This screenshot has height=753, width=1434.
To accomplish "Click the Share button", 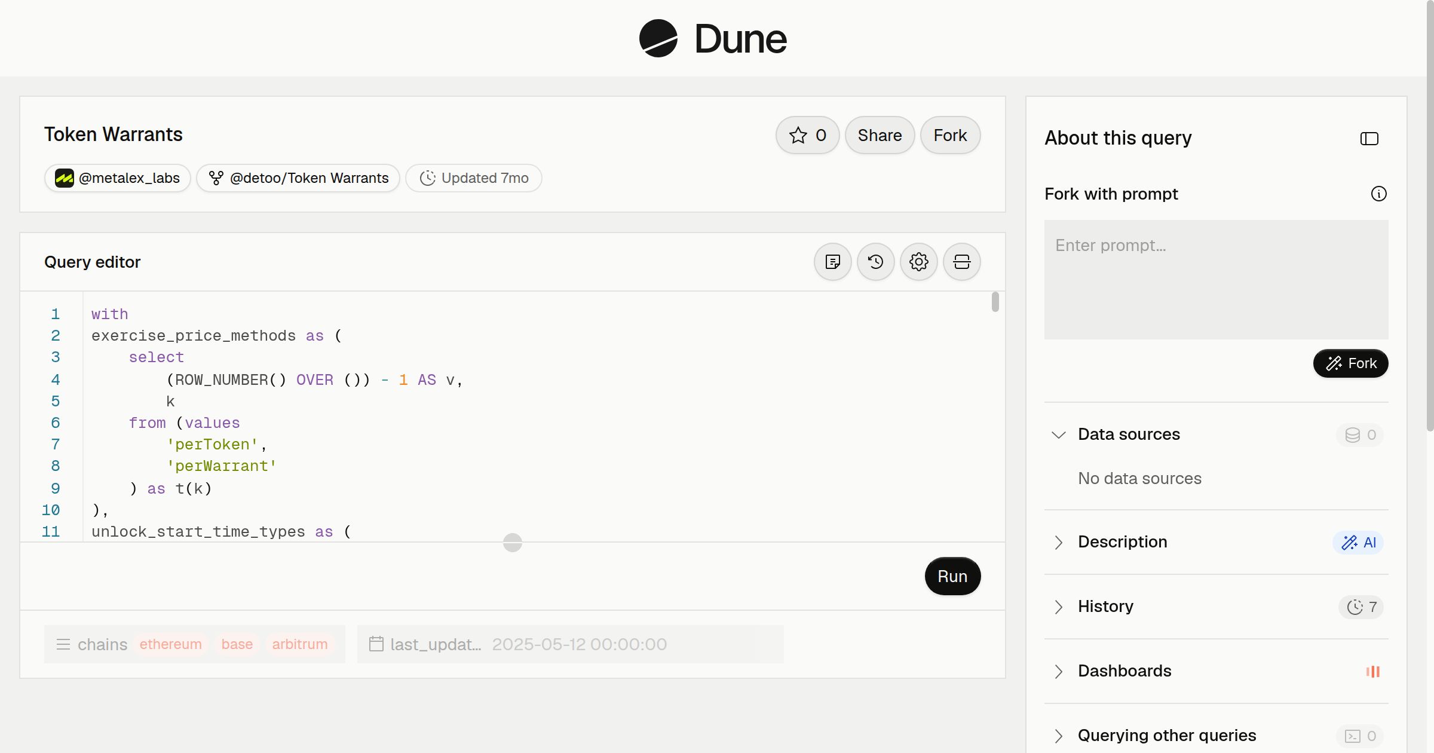I will (880, 135).
